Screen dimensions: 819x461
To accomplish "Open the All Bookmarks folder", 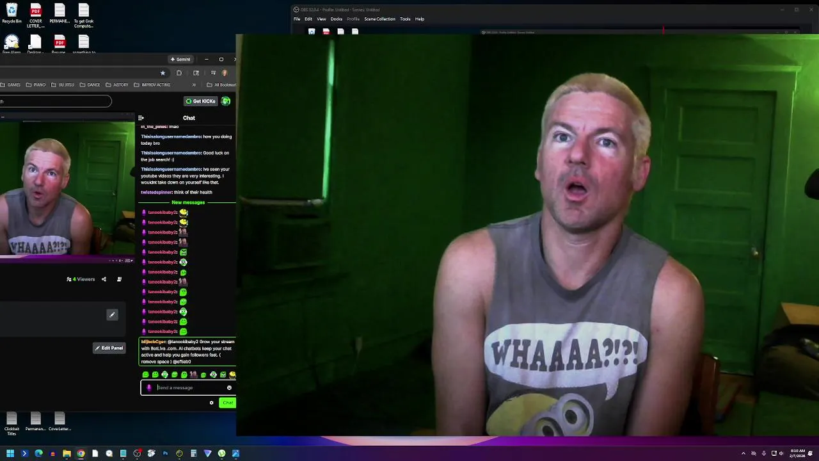I will click(221, 85).
